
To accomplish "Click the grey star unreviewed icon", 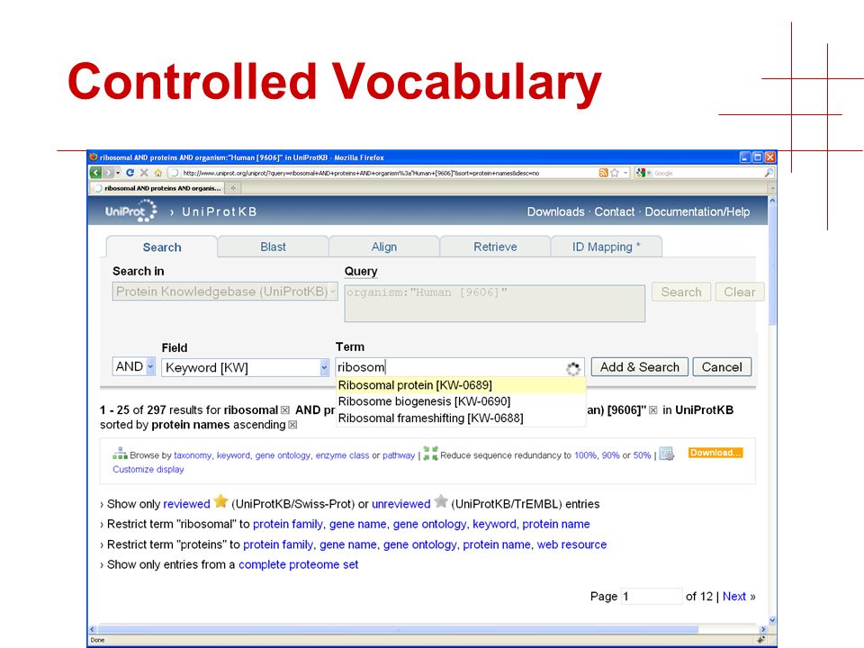I will click(441, 501).
